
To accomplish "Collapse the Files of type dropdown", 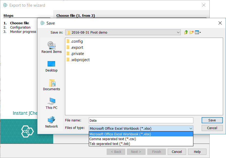I will pyautogui.click(x=190, y=128).
